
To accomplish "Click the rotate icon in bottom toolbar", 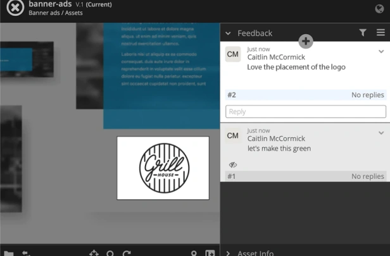I will pos(127,253).
